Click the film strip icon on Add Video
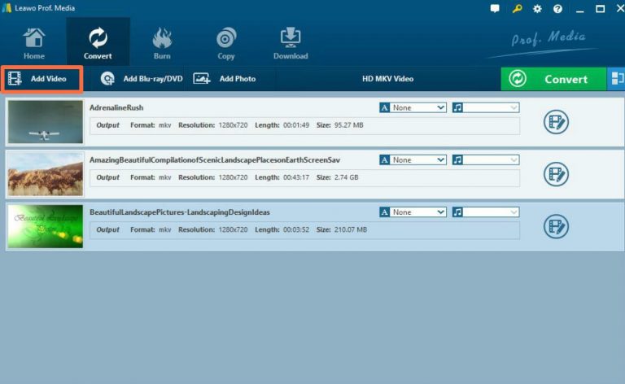The width and height of the screenshot is (625, 384). (x=15, y=78)
